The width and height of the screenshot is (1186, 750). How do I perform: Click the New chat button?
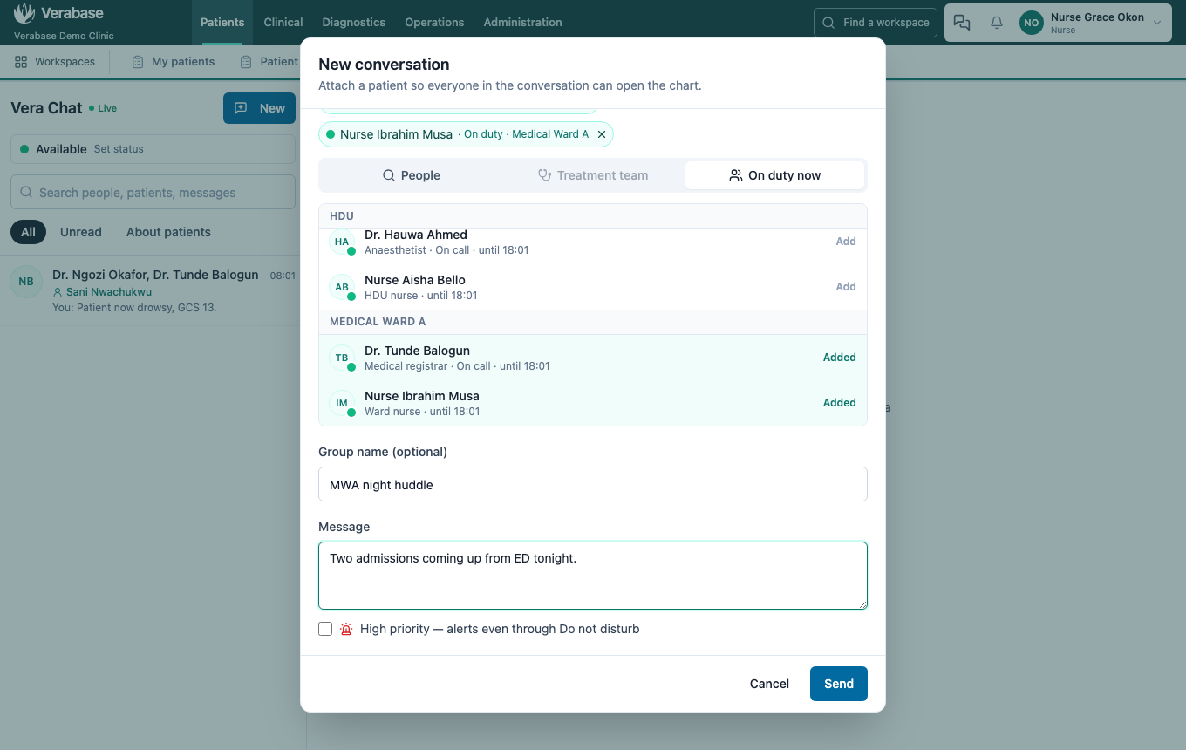click(x=259, y=108)
